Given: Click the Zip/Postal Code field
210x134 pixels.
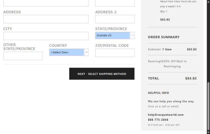Looking at the screenshot, I should tap(115, 53).
